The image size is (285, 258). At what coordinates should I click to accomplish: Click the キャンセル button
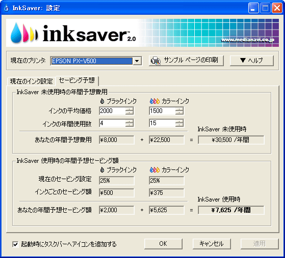click(x=212, y=244)
